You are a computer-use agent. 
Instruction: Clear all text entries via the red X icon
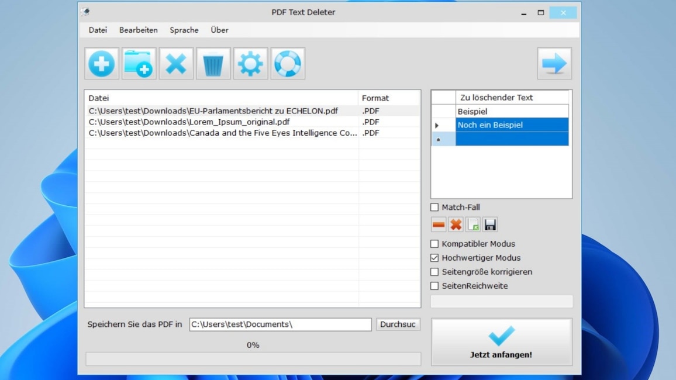coord(455,224)
